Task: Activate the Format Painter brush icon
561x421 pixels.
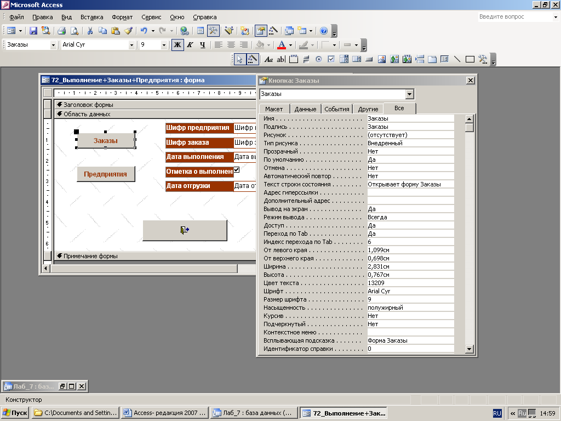Action: click(128, 31)
